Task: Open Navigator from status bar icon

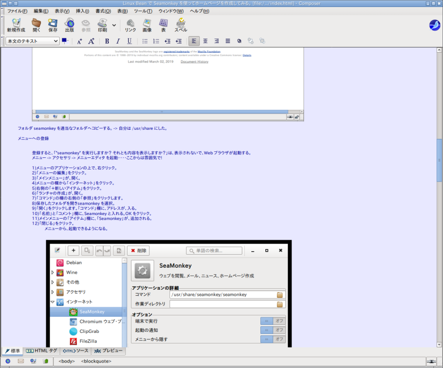Action: tap(8, 361)
